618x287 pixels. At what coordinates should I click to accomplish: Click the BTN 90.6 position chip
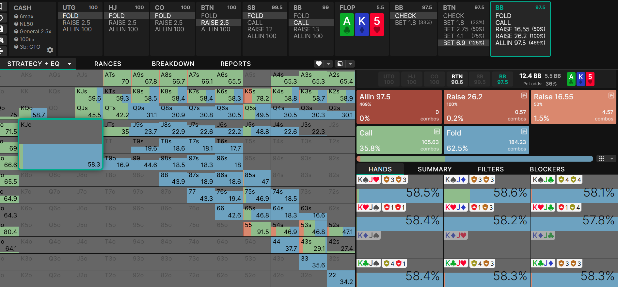[x=457, y=79]
